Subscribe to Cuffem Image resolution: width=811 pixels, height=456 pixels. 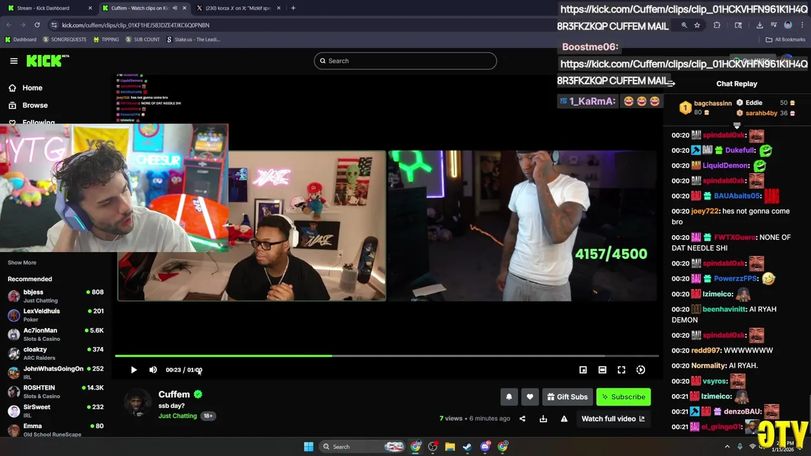tap(623, 397)
